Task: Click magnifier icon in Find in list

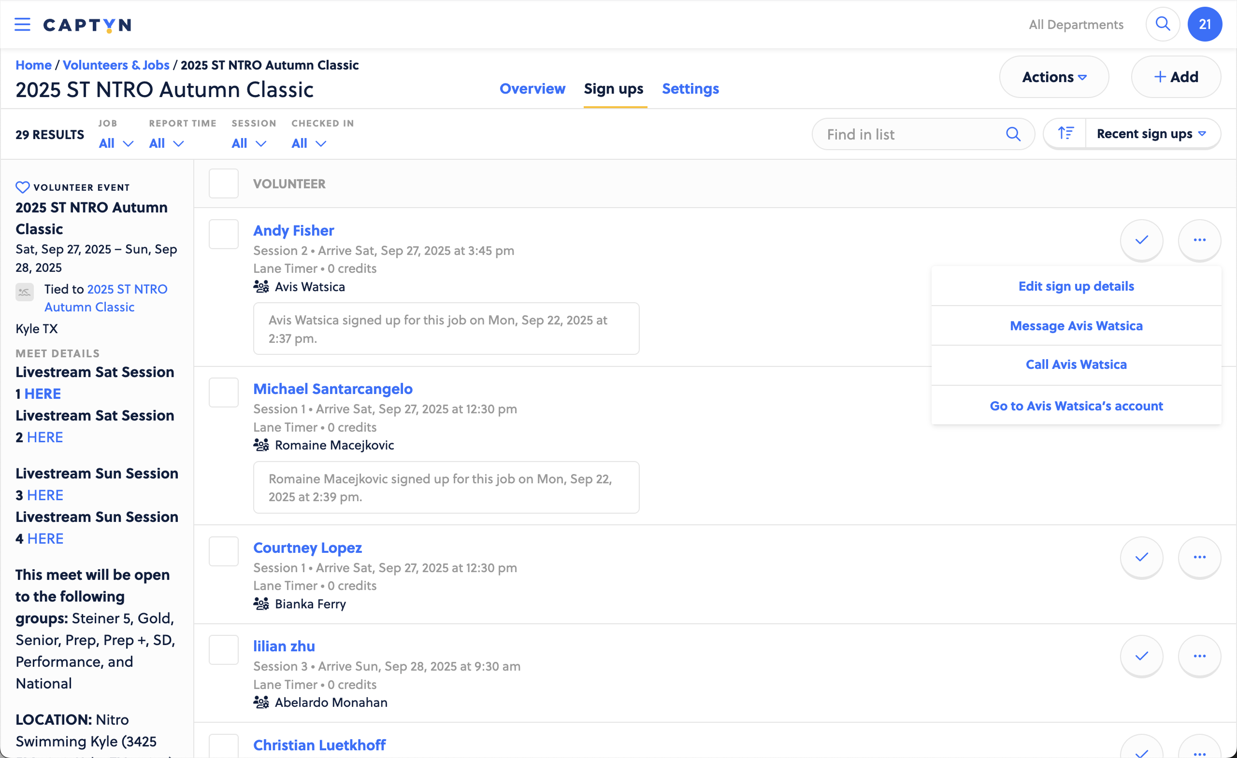Action: [1013, 134]
